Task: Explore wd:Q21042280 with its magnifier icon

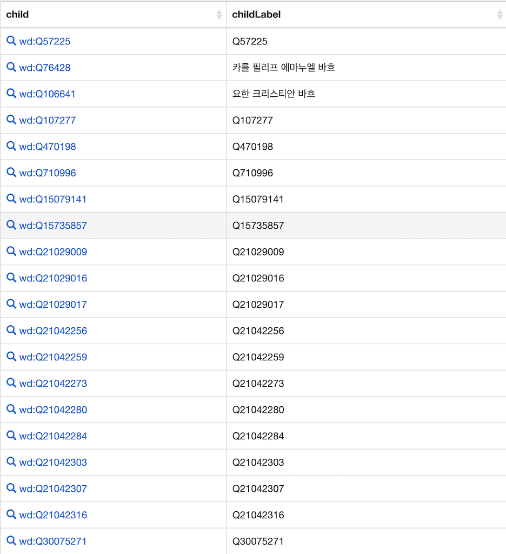Action: tap(11, 409)
